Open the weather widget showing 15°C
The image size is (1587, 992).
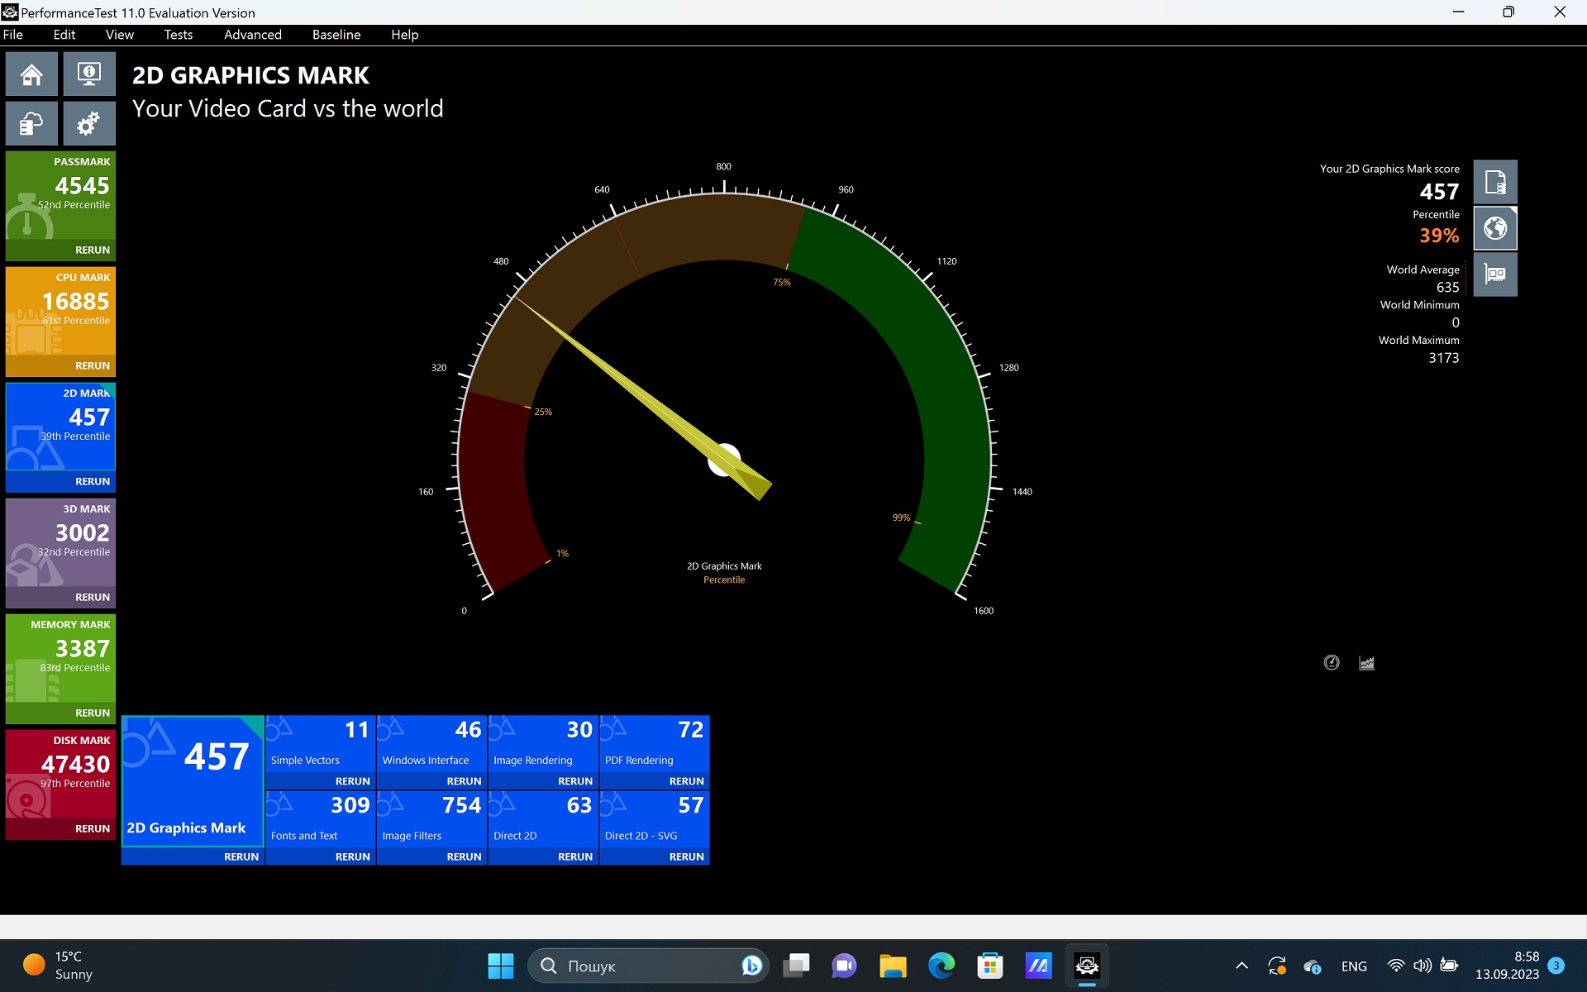point(58,966)
